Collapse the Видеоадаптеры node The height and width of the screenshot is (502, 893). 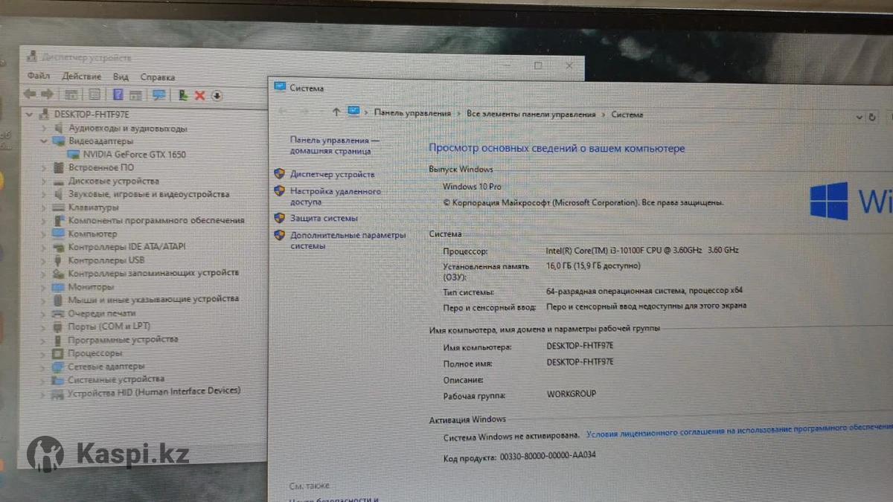point(43,141)
